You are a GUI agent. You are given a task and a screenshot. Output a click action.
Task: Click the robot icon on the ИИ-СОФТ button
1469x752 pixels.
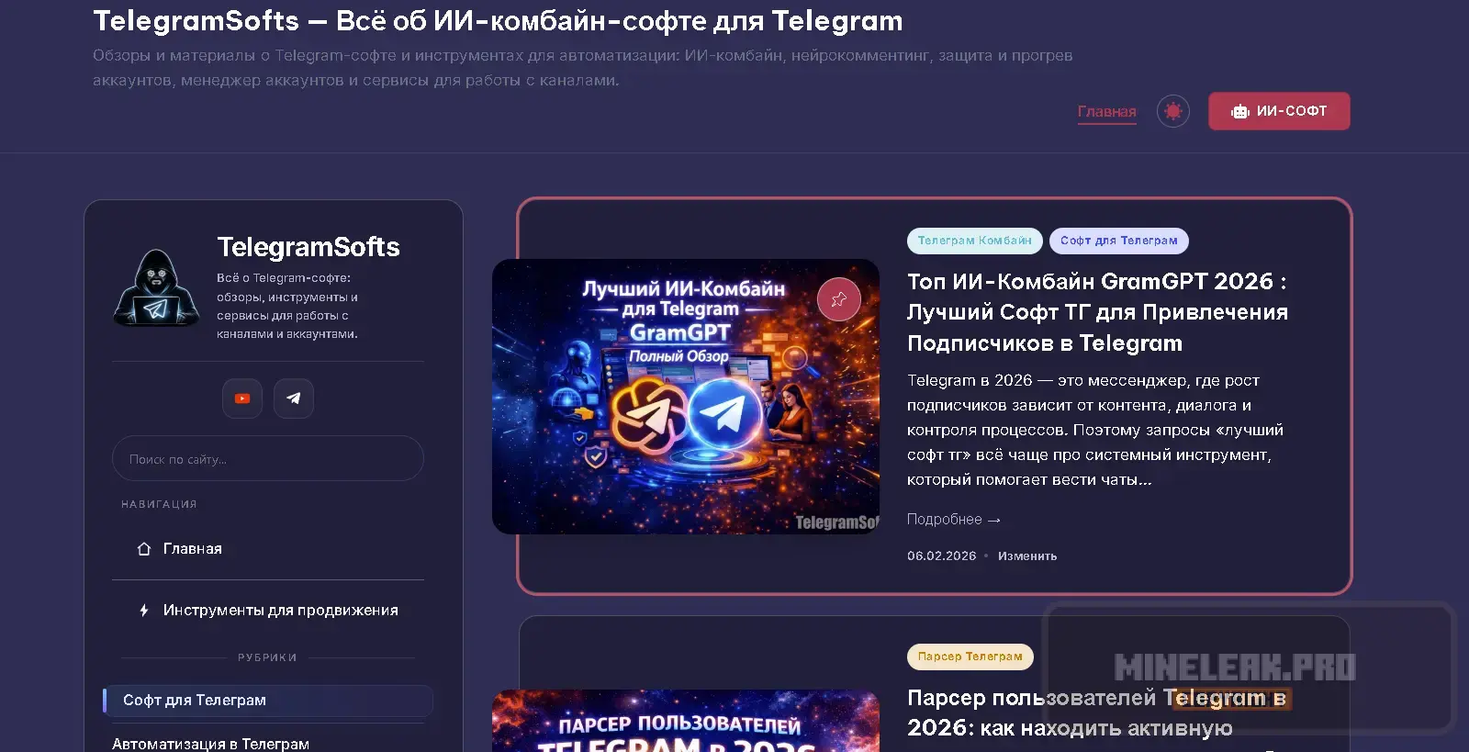click(1240, 111)
